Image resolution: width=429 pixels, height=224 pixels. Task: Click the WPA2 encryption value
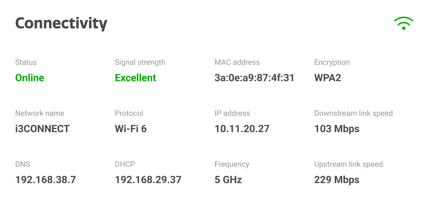pos(327,78)
